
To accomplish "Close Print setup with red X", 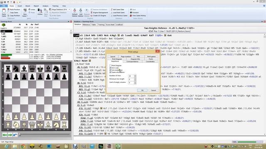I will 158,51.
